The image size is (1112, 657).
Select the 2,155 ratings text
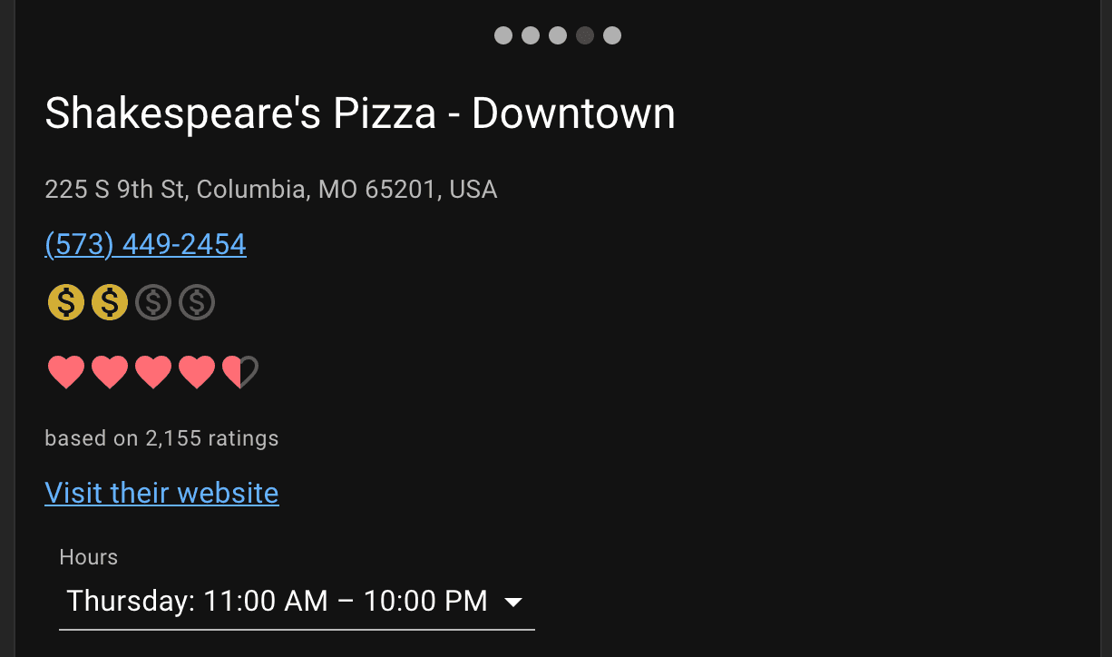(161, 437)
